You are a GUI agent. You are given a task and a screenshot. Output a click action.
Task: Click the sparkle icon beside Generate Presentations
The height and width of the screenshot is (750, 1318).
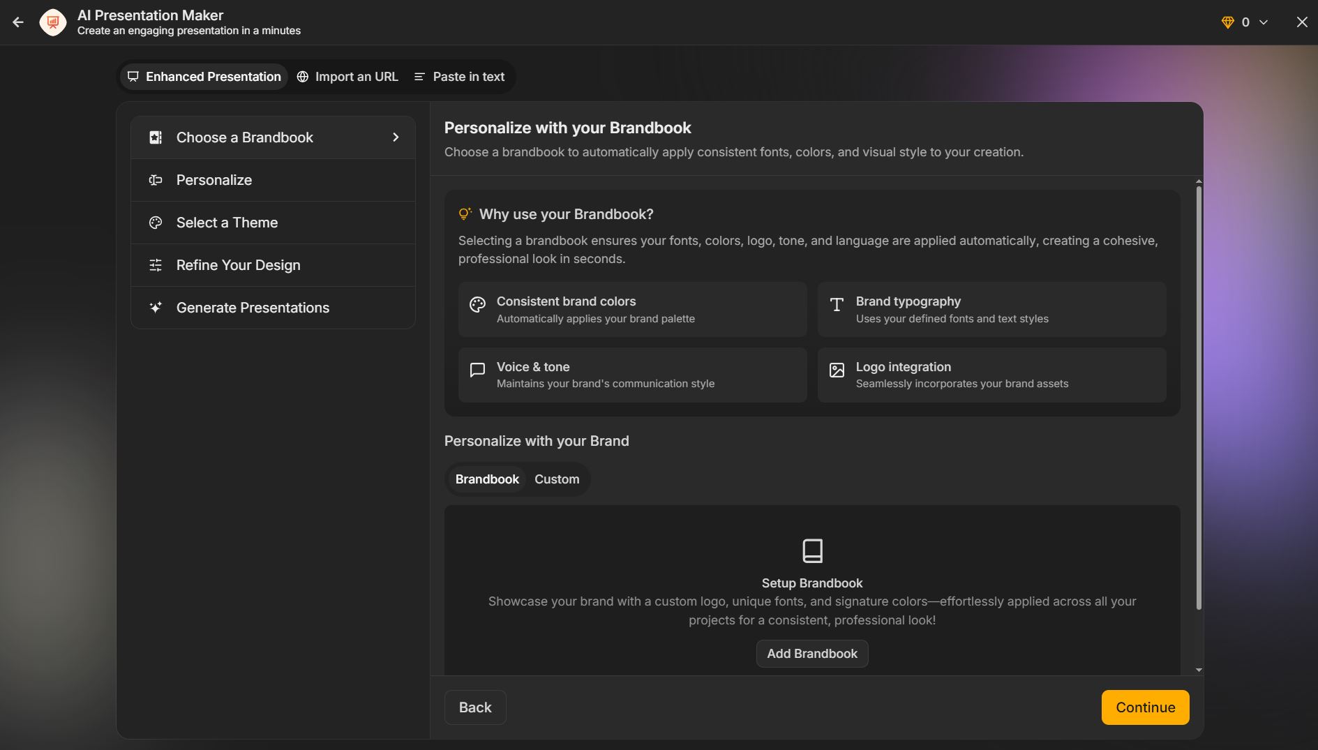point(156,308)
